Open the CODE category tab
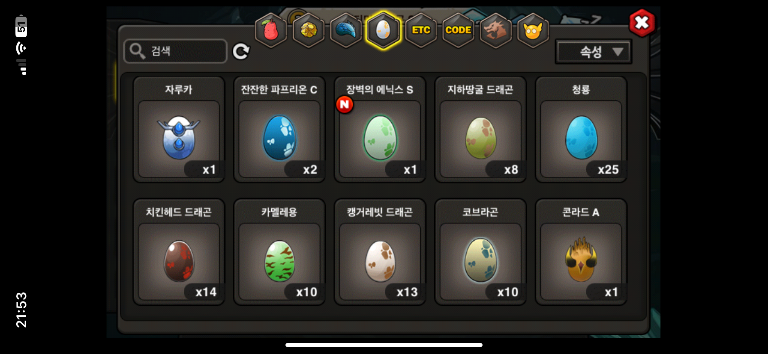Screen dimensions: 768x354 tap(458, 30)
